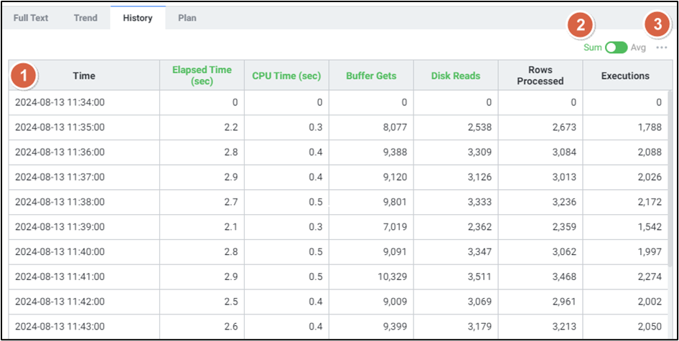Click the Avg label beside the switch
This screenshot has height=341, width=679.
coord(638,48)
